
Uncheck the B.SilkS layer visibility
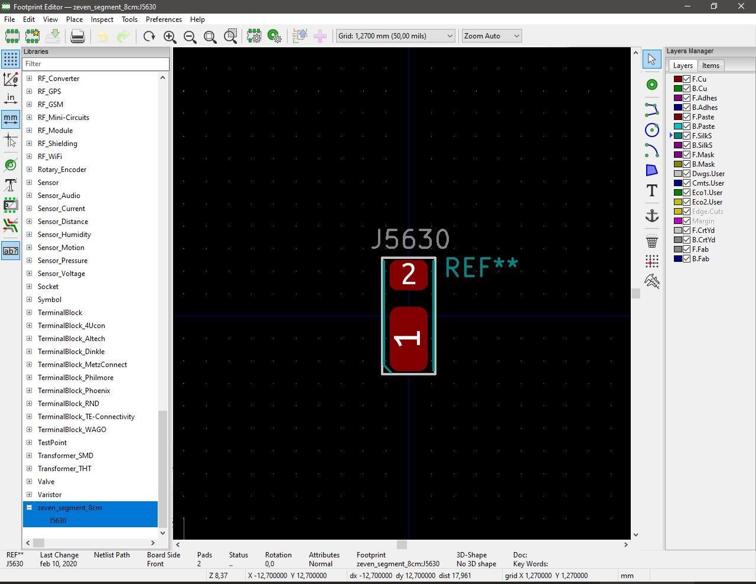point(687,145)
